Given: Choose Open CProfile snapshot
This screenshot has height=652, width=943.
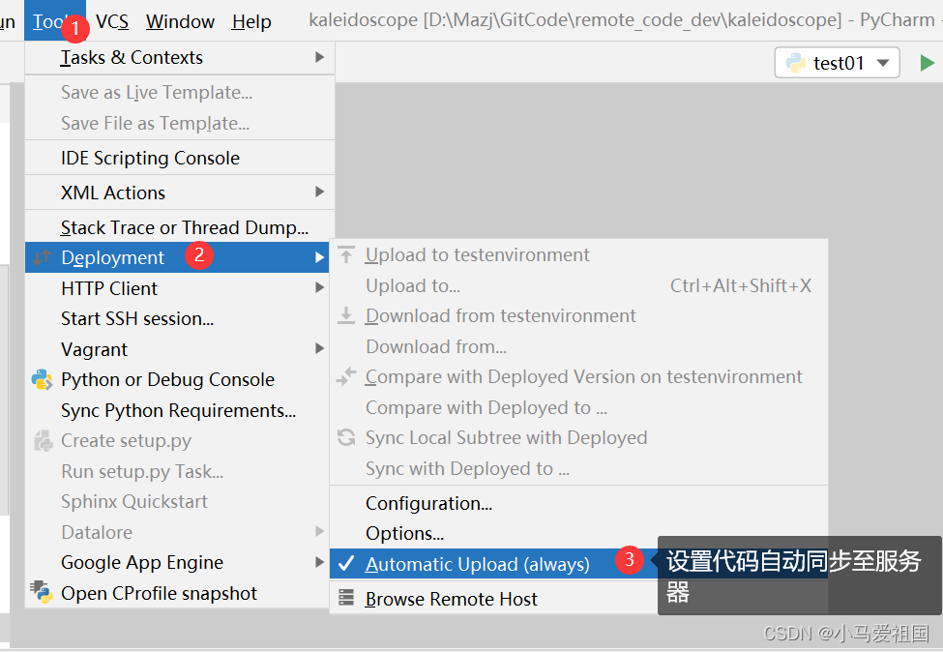Looking at the screenshot, I should [177, 593].
